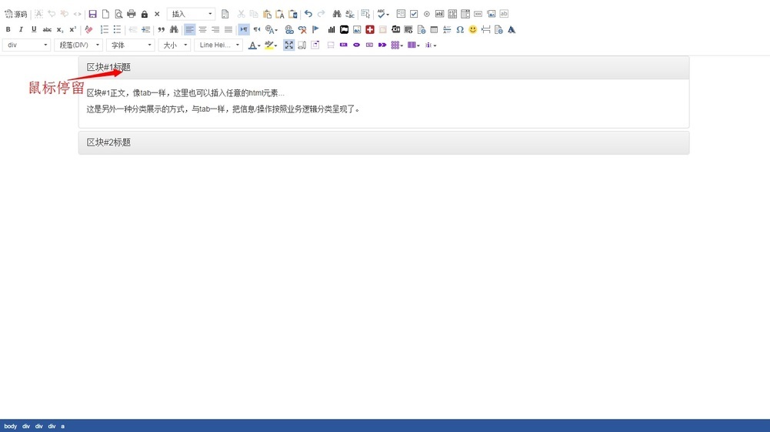Open the Replace tool
The width and height of the screenshot is (770, 432).
click(350, 15)
